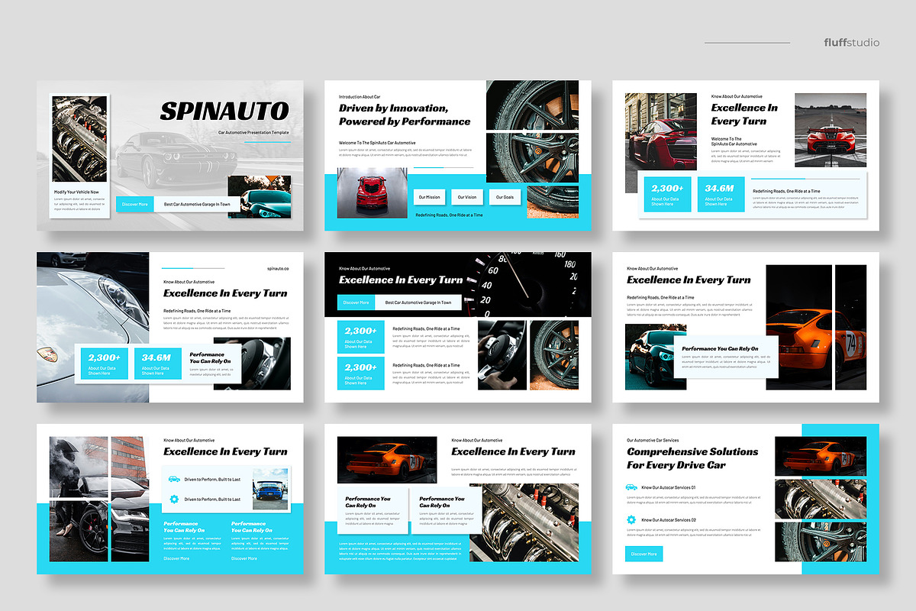Select silver Porsche headlight photo

[93, 327]
